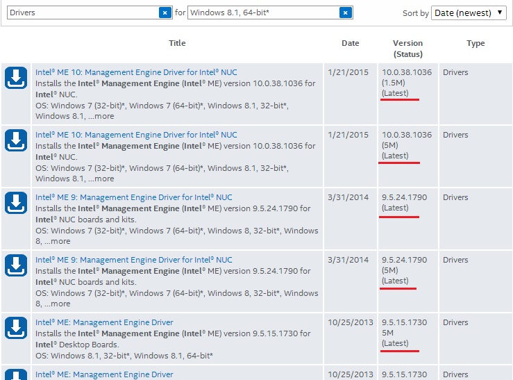
Task: Expand ...more OS list in second ME 10 row (5M)
Action: tap(101, 179)
